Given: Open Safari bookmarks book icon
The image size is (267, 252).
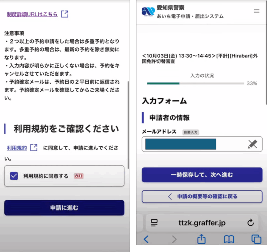Looking at the screenshot, I should pyautogui.click(x=229, y=239).
